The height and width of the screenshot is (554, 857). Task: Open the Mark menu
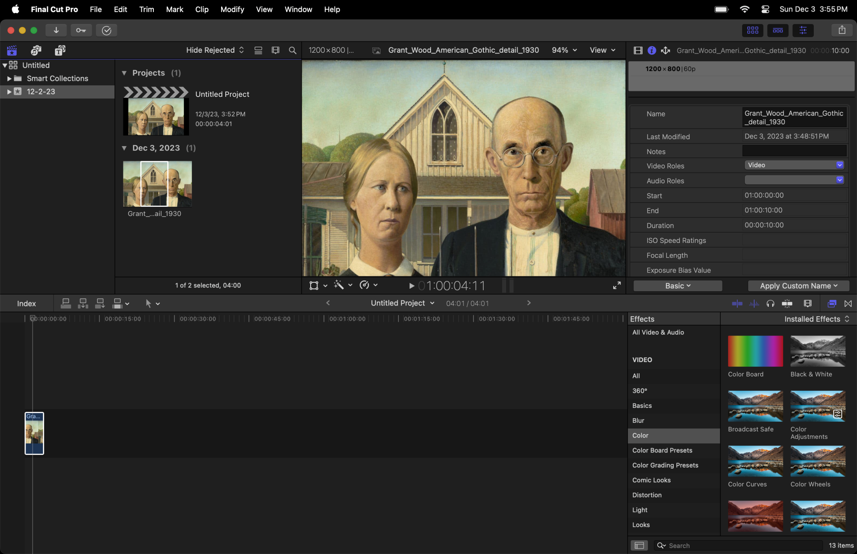point(174,9)
